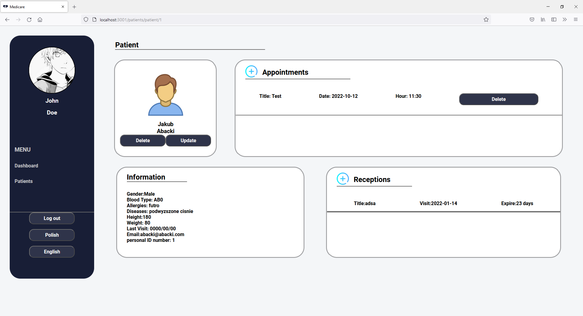Switch language to Polish
The width and height of the screenshot is (583, 316).
[x=52, y=235]
